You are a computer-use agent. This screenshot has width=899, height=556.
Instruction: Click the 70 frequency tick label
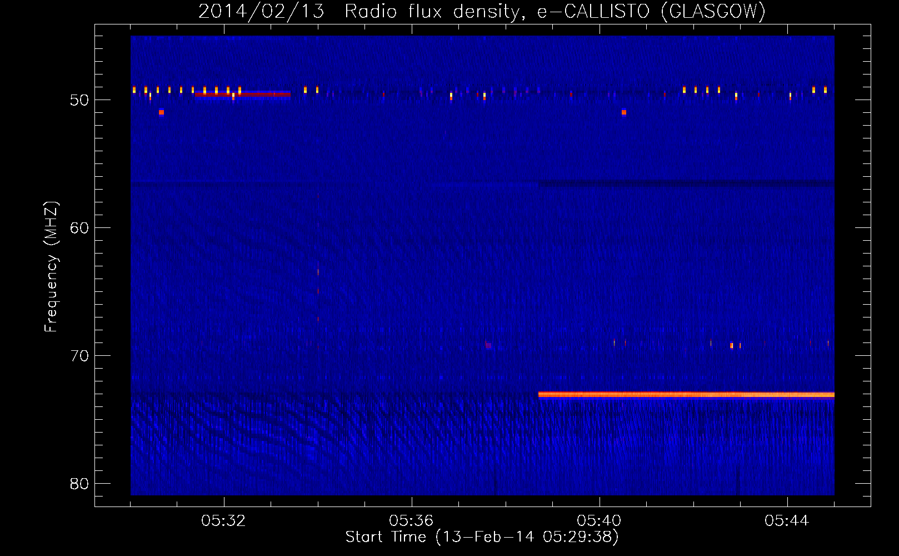[x=79, y=355]
